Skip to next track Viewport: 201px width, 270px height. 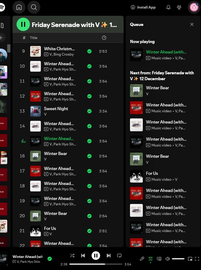pyautogui.click(x=108, y=256)
